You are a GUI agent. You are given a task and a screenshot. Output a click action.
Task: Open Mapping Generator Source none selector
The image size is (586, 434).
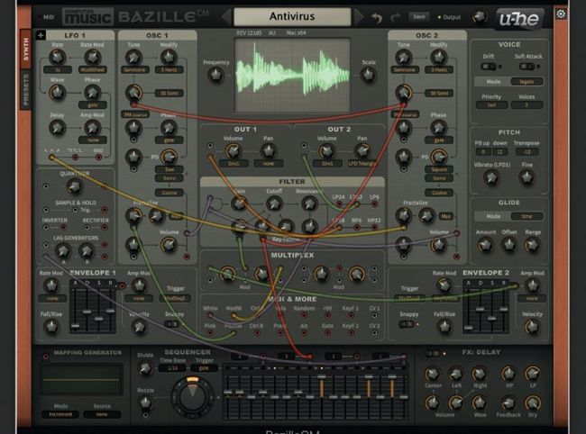pos(102,414)
